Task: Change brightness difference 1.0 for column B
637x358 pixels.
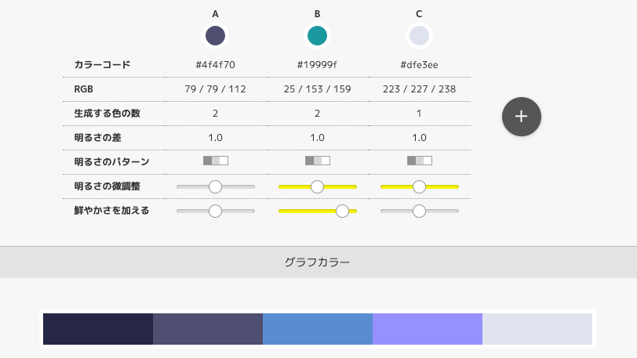Action: coord(317,138)
